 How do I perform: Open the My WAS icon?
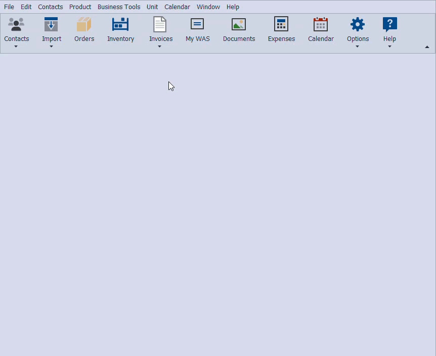197,24
